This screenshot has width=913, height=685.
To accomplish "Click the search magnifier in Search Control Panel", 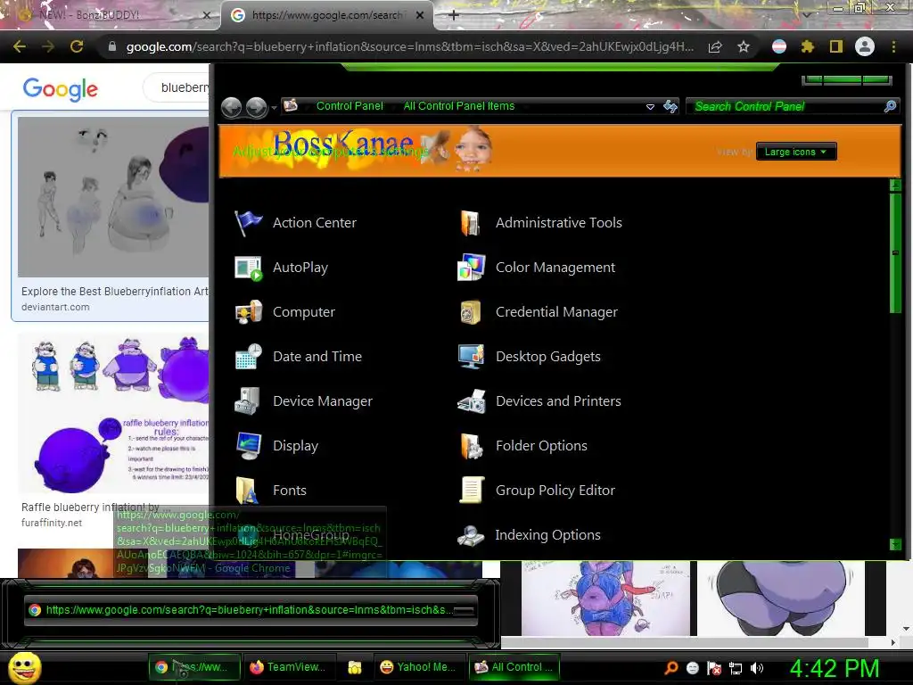I will (x=890, y=106).
